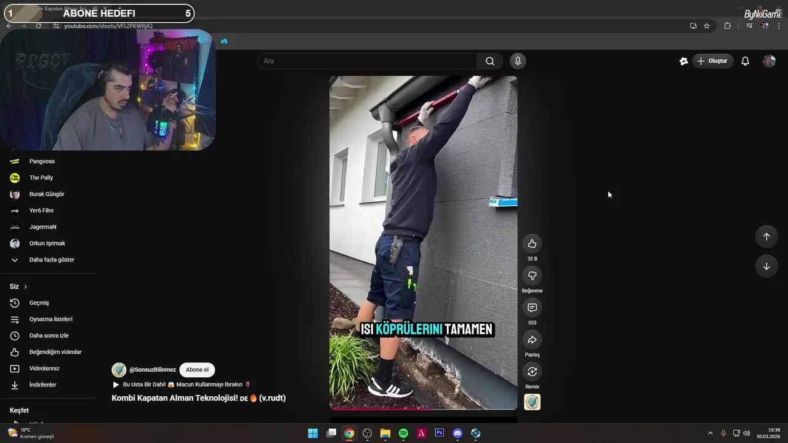Open Discord from the taskbar
The image size is (788, 443).
tap(457, 433)
